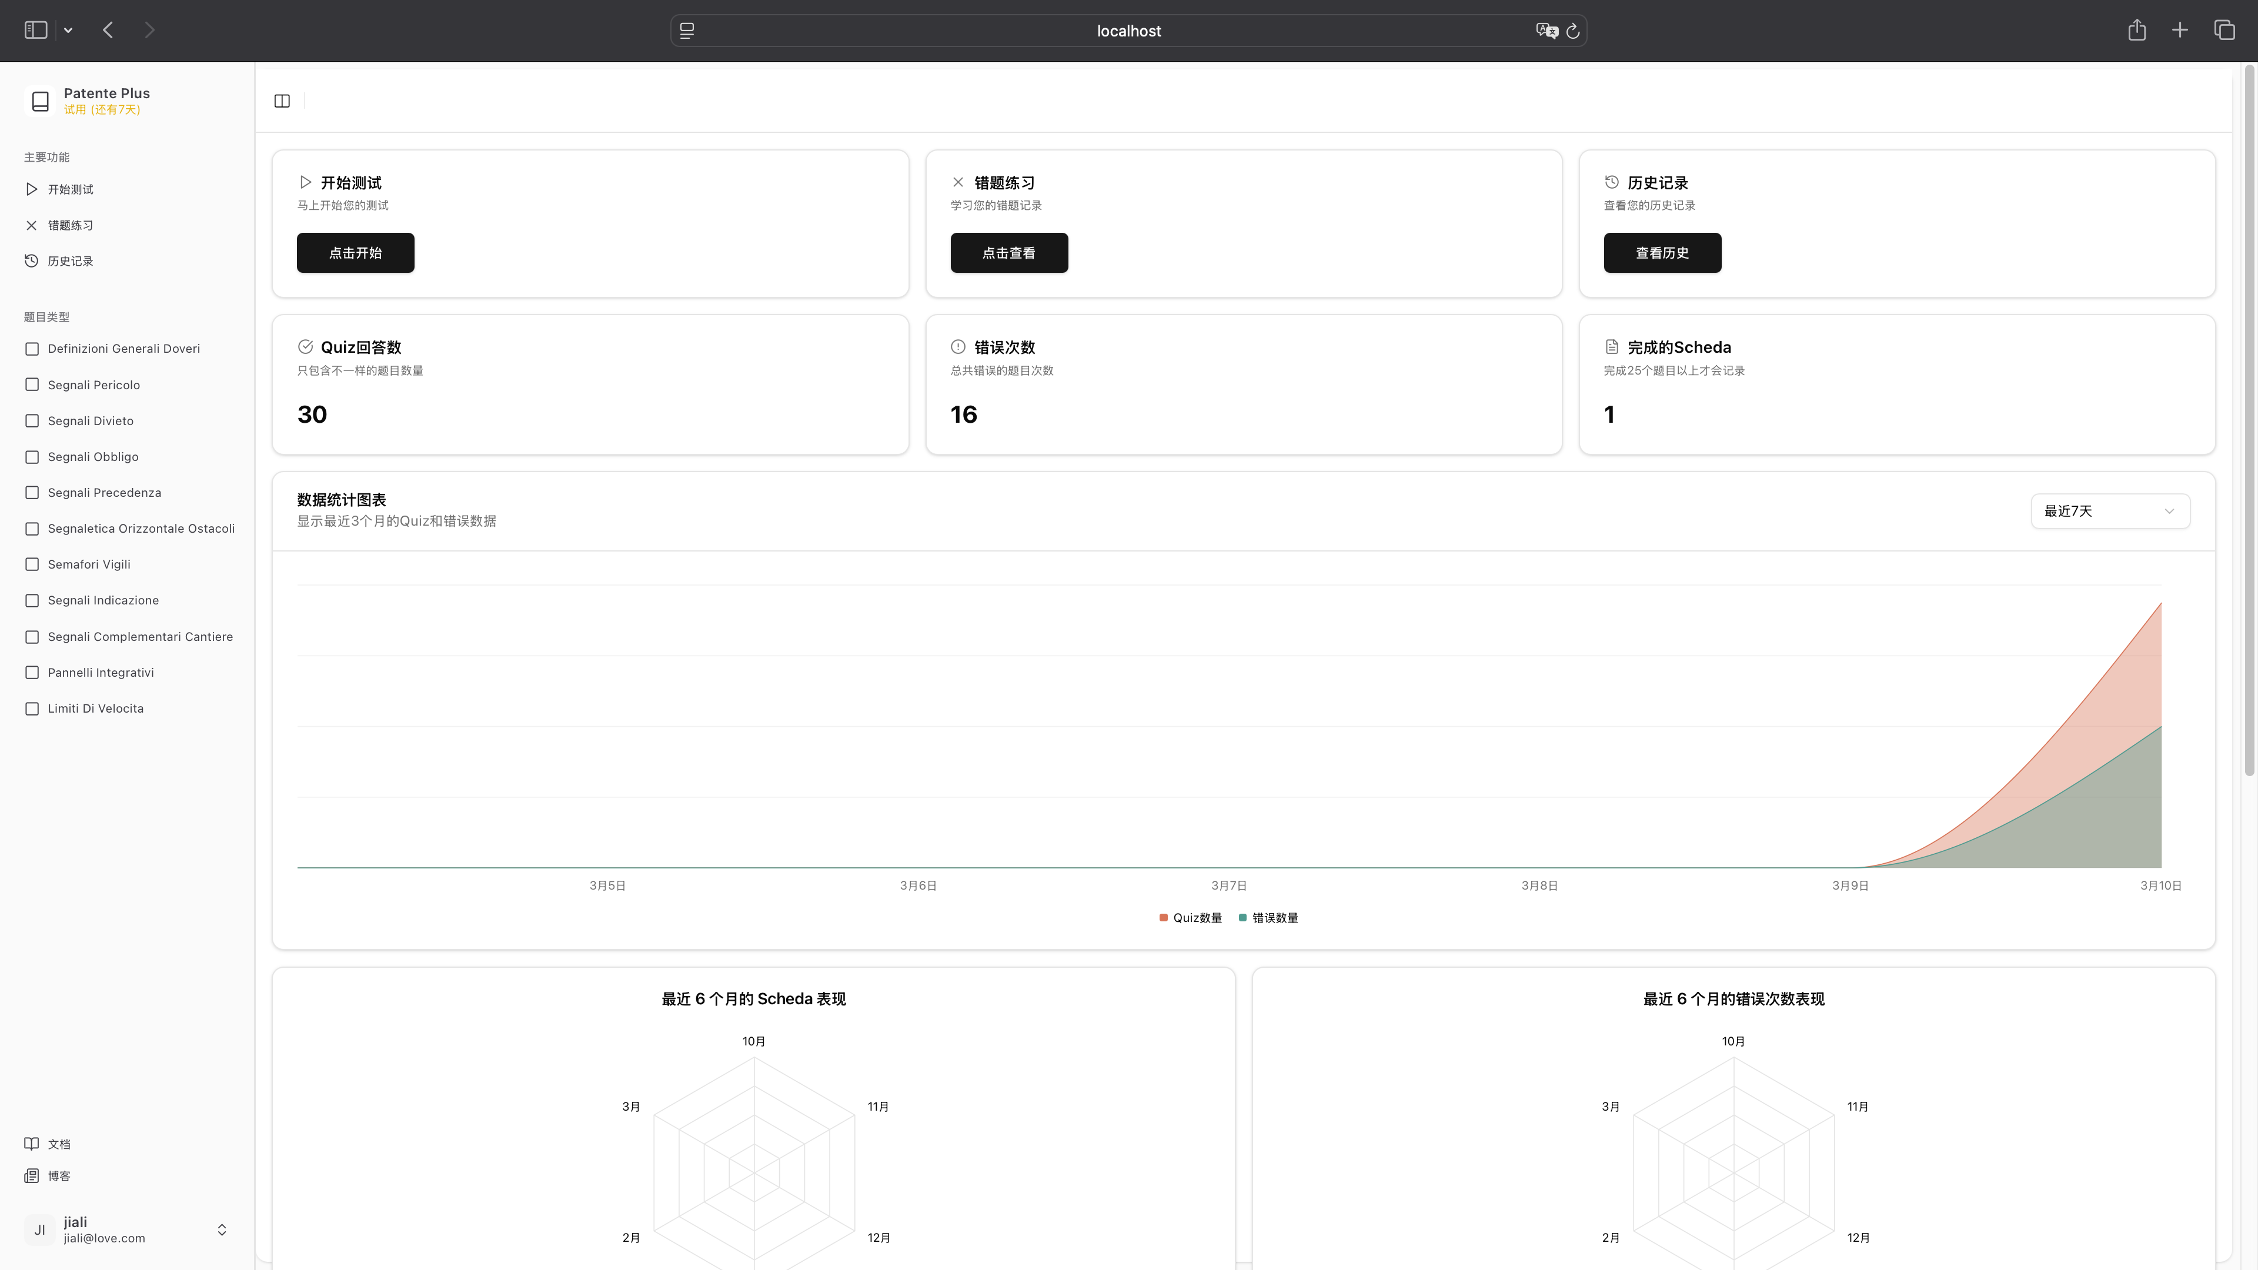Viewport: 2258px width, 1270px height.
Task: Enable the Segnali Pericolo checkbox
Action: coord(32,384)
